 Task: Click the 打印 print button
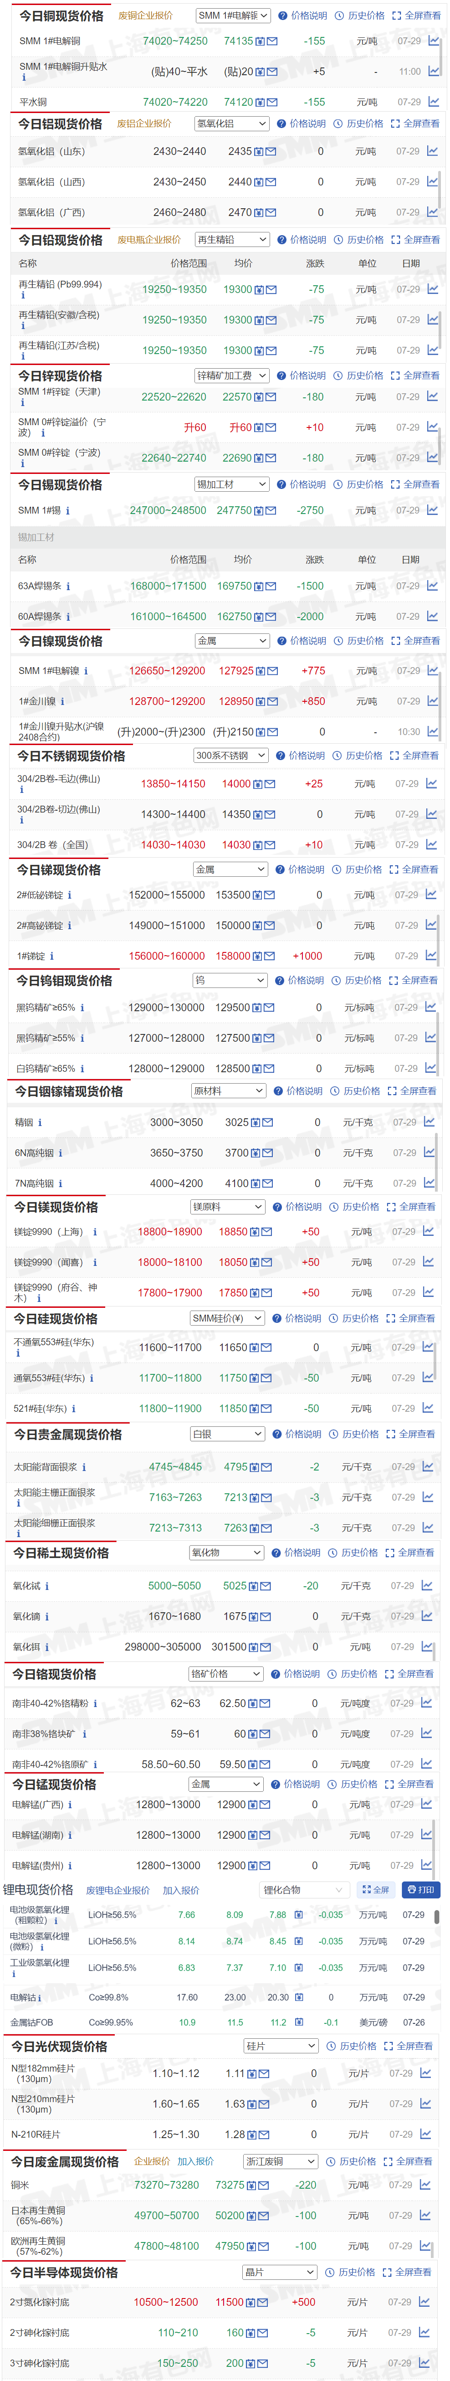tap(420, 1890)
